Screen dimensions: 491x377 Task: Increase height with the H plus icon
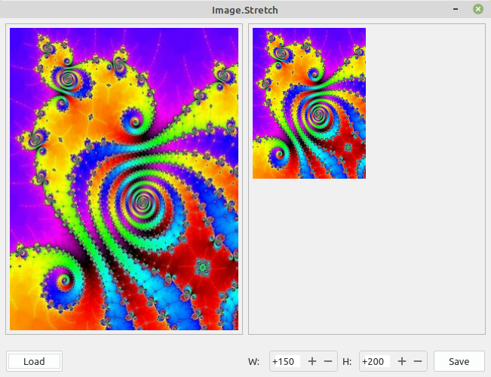click(x=402, y=361)
